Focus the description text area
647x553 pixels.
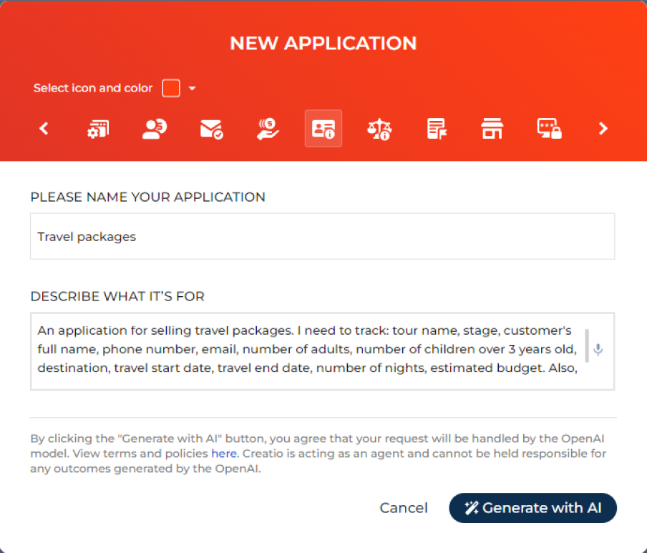(x=308, y=351)
